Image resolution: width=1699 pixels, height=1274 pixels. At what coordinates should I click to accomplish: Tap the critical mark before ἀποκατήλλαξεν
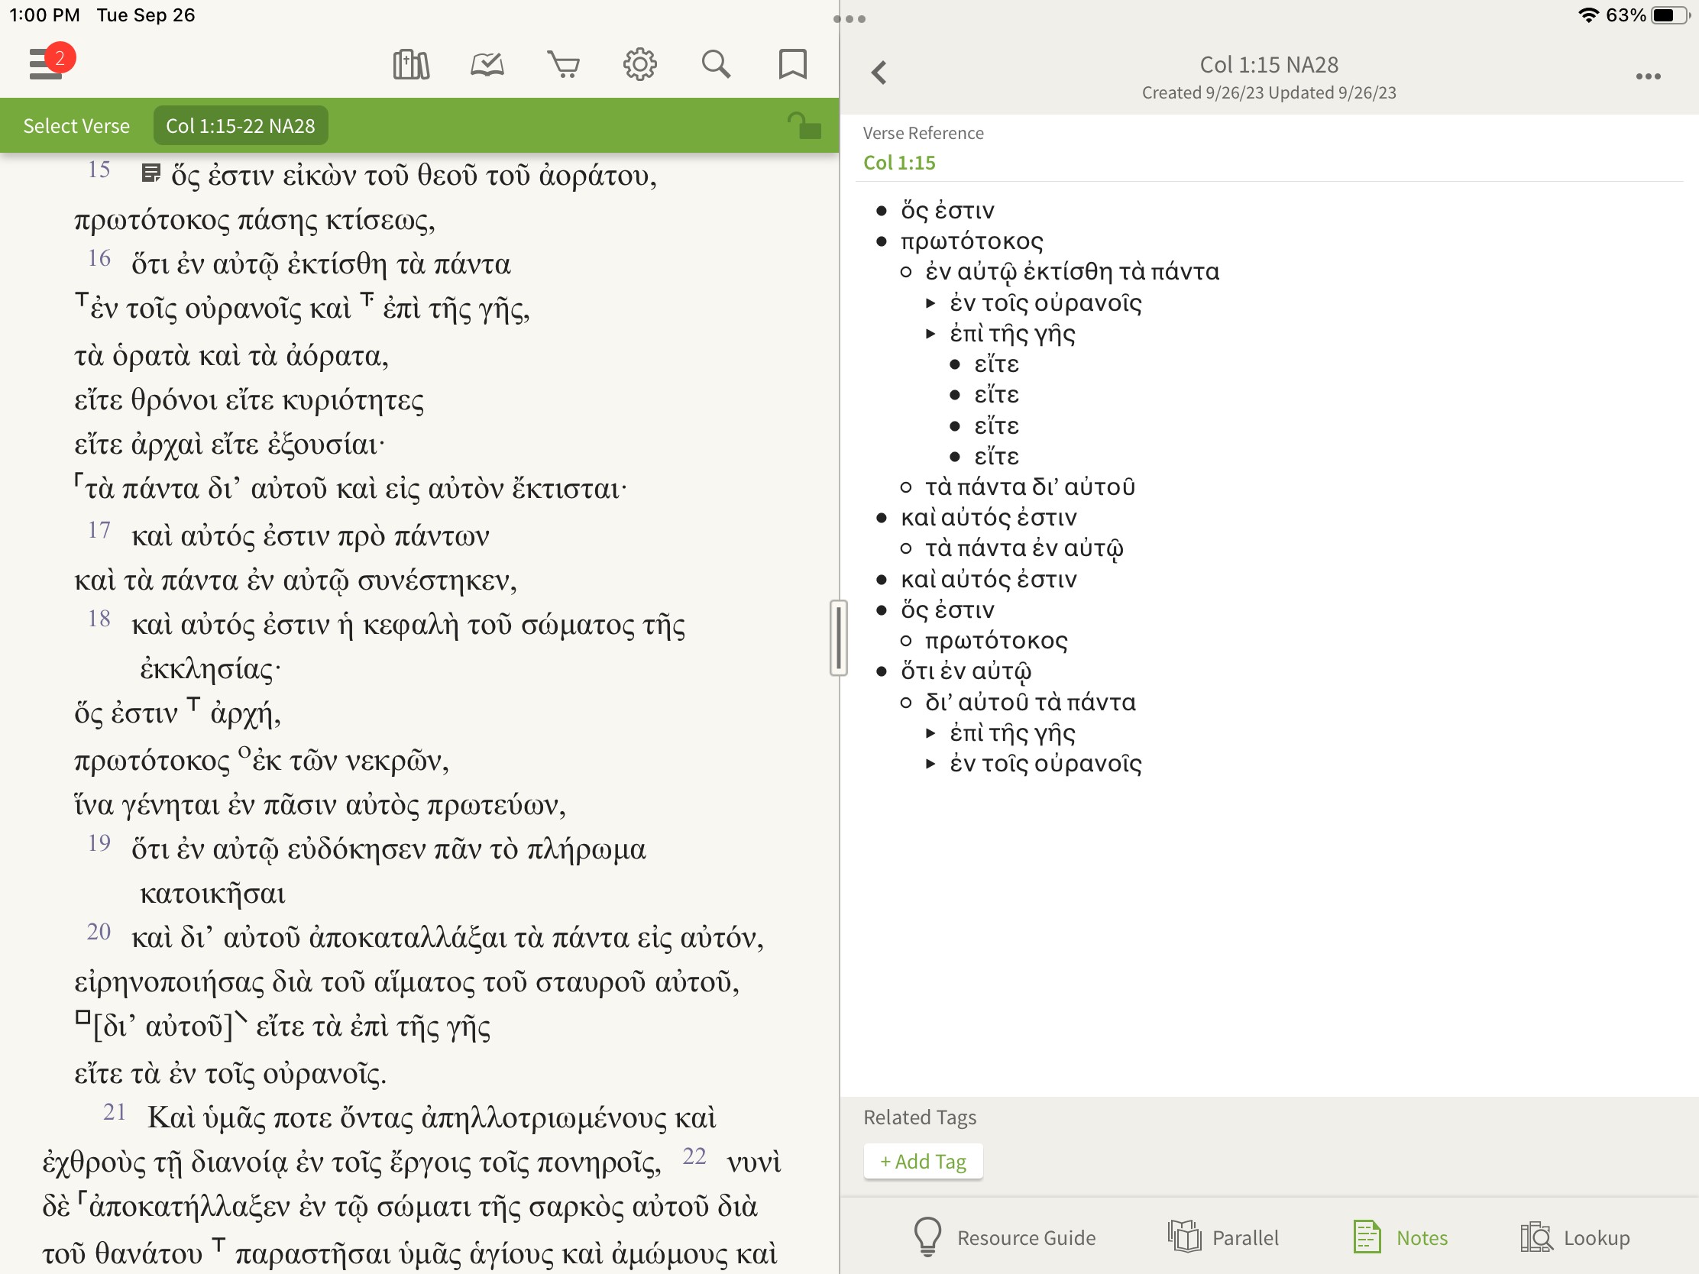(x=83, y=1198)
